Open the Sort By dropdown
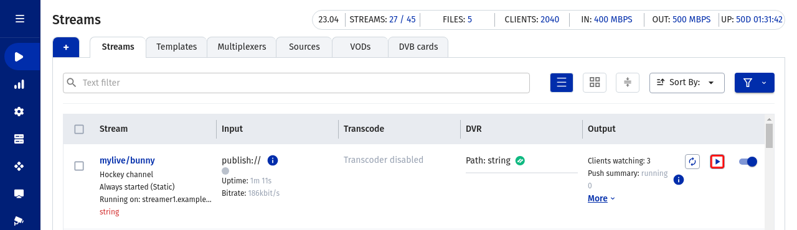Screen dimensions: 797x230 pyautogui.click(x=687, y=82)
